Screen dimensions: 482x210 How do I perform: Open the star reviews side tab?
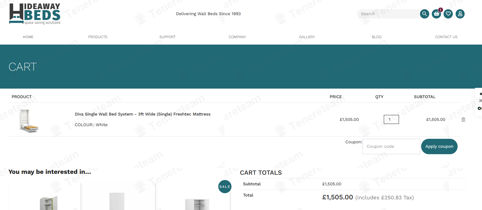click(479, 101)
